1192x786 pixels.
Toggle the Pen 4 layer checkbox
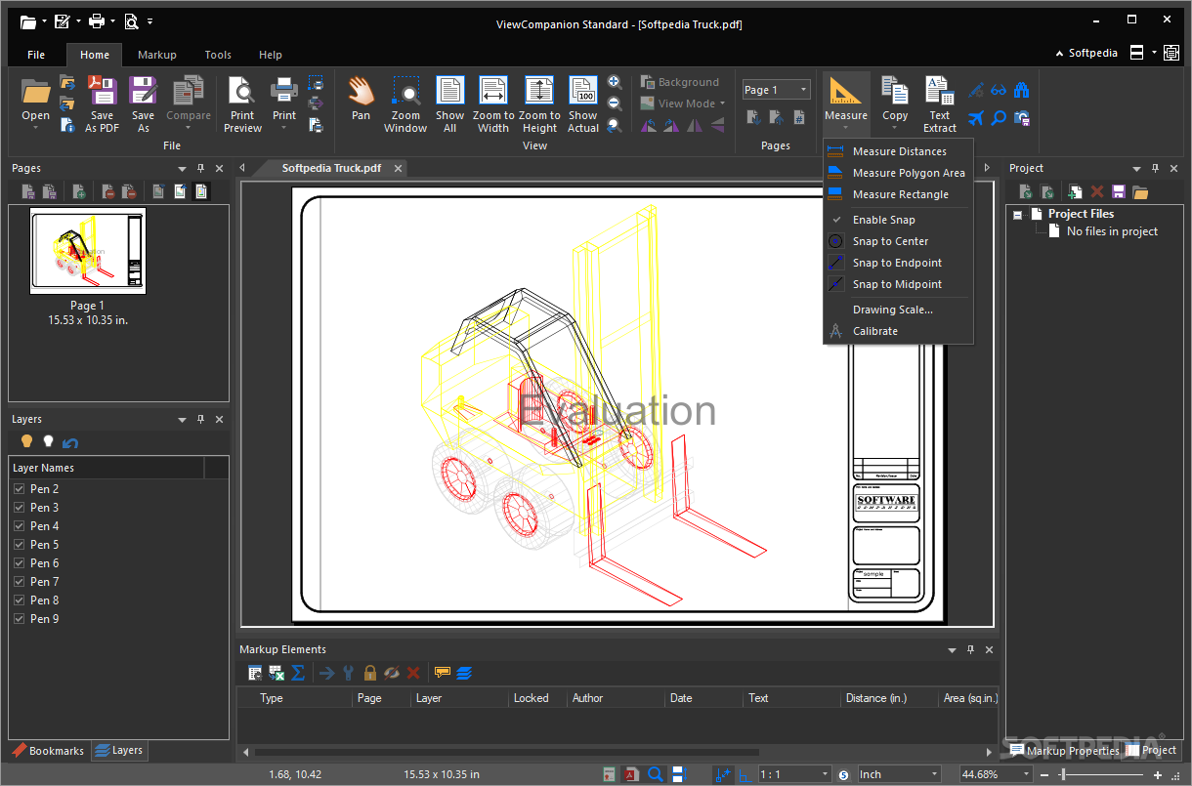coord(19,526)
